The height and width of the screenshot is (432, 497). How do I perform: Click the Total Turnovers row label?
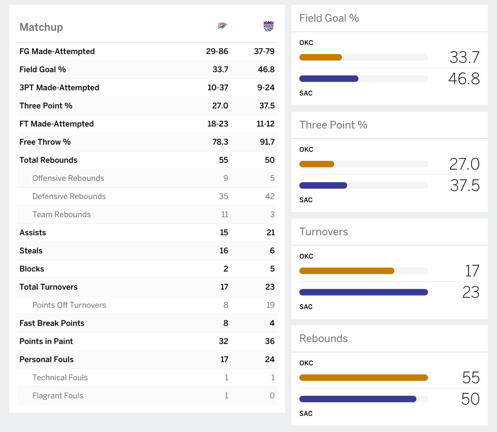pyautogui.click(x=48, y=287)
